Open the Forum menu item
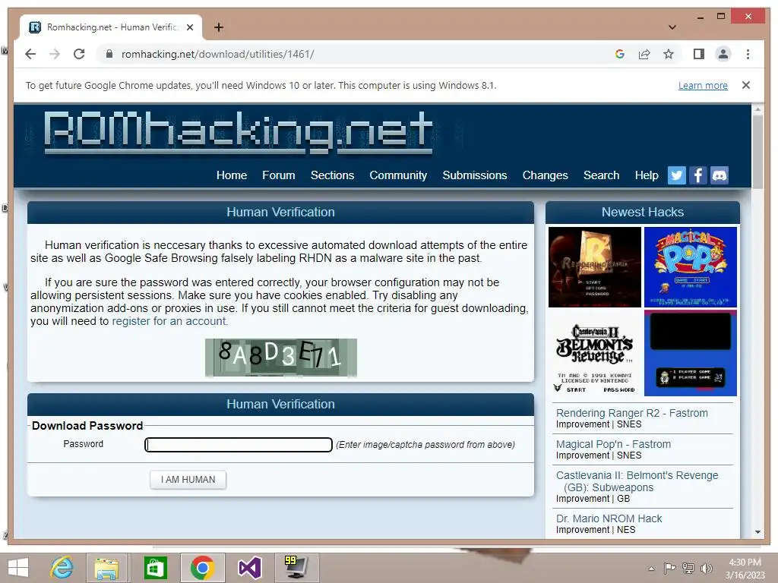Viewport: 778px width, 583px height. pyautogui.click(x=279, y=175)
